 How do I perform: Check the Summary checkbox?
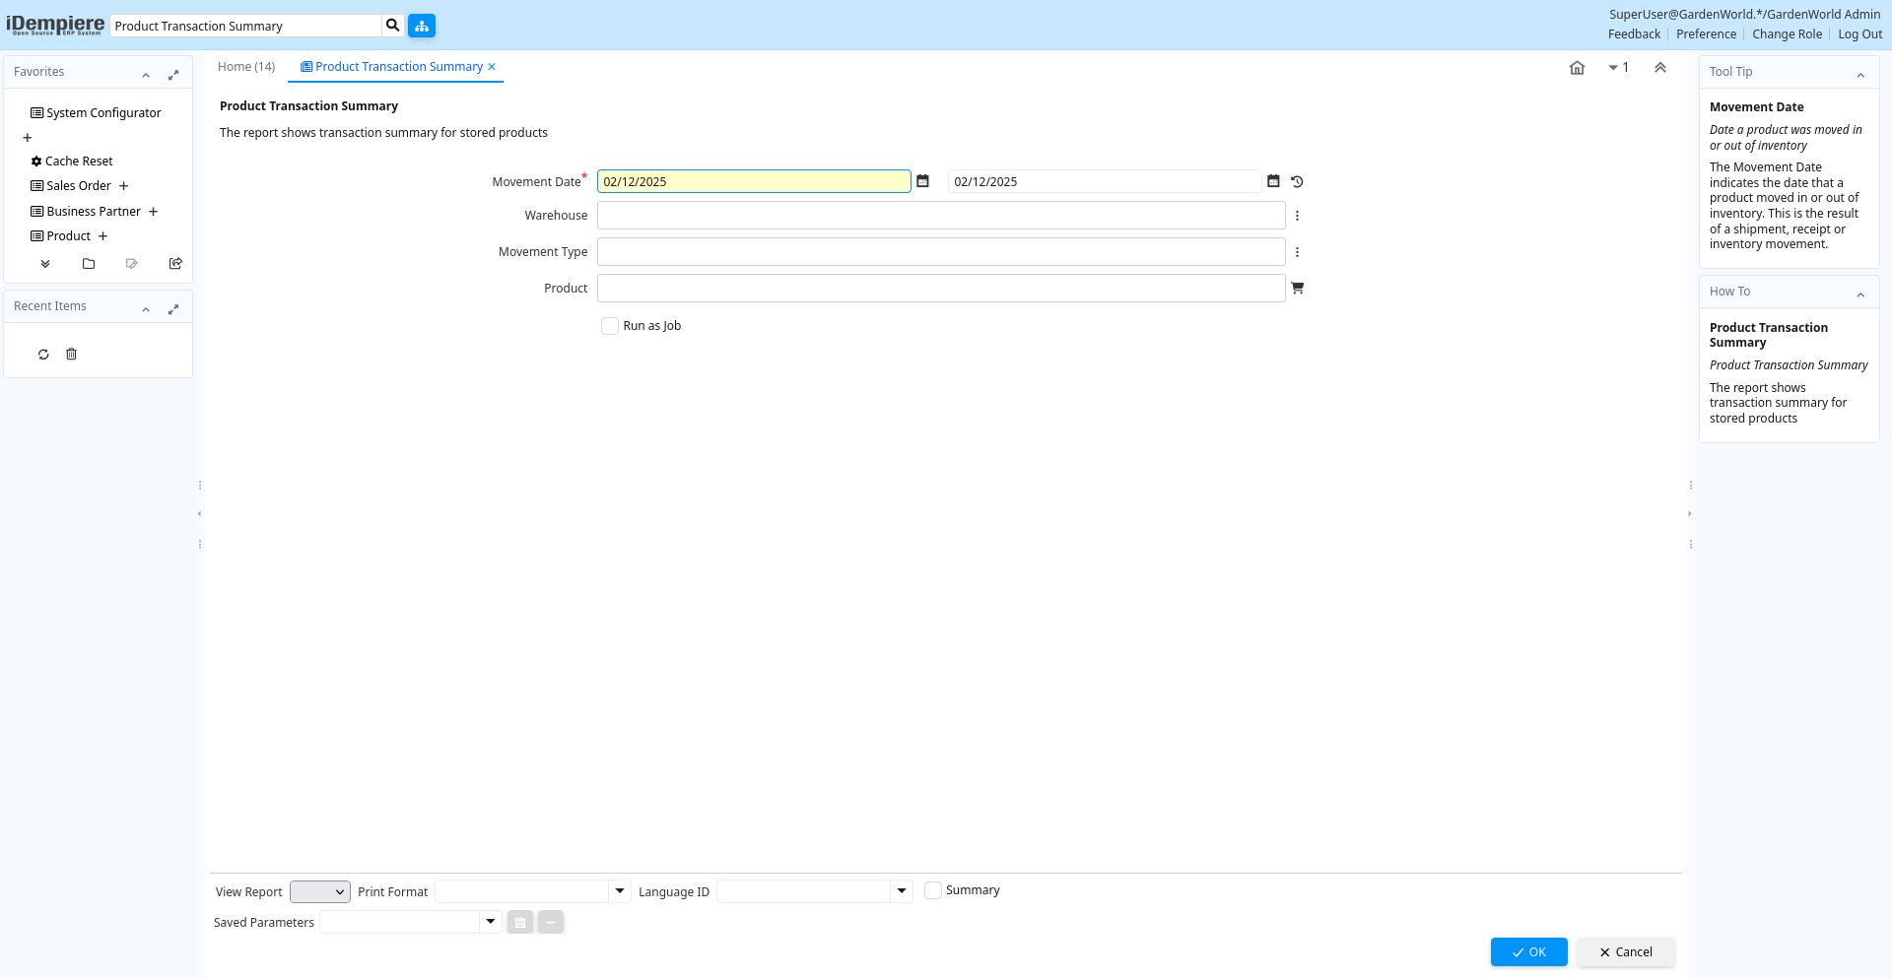[933, 890]
